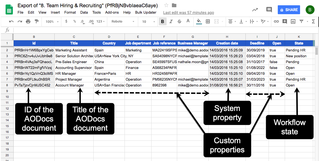Select the cell "Marketing Assistant"
Viewport: 319px width, 161px height.
coord(74,50)
